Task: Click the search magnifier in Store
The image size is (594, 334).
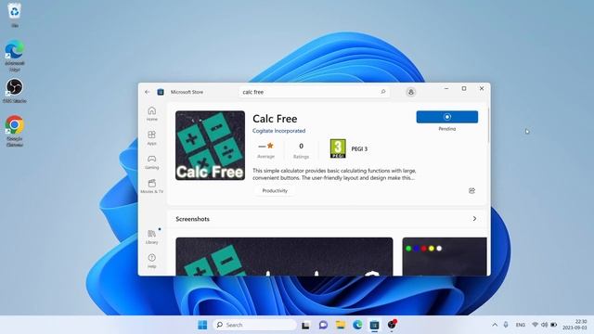Action: pos(383,92)
